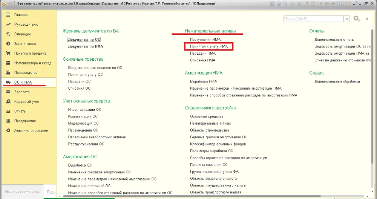Click the M memory button

click(x=321, y=4)
